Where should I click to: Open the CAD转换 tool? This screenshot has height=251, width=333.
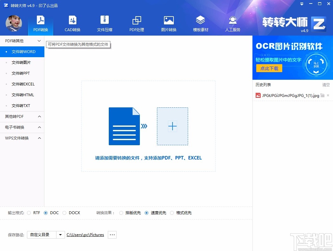tap(72, 23)
